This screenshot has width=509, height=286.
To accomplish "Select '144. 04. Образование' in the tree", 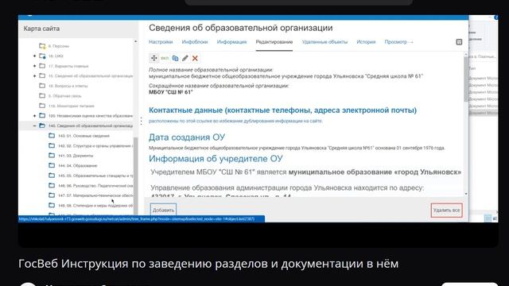I will [x=78, y=166].
